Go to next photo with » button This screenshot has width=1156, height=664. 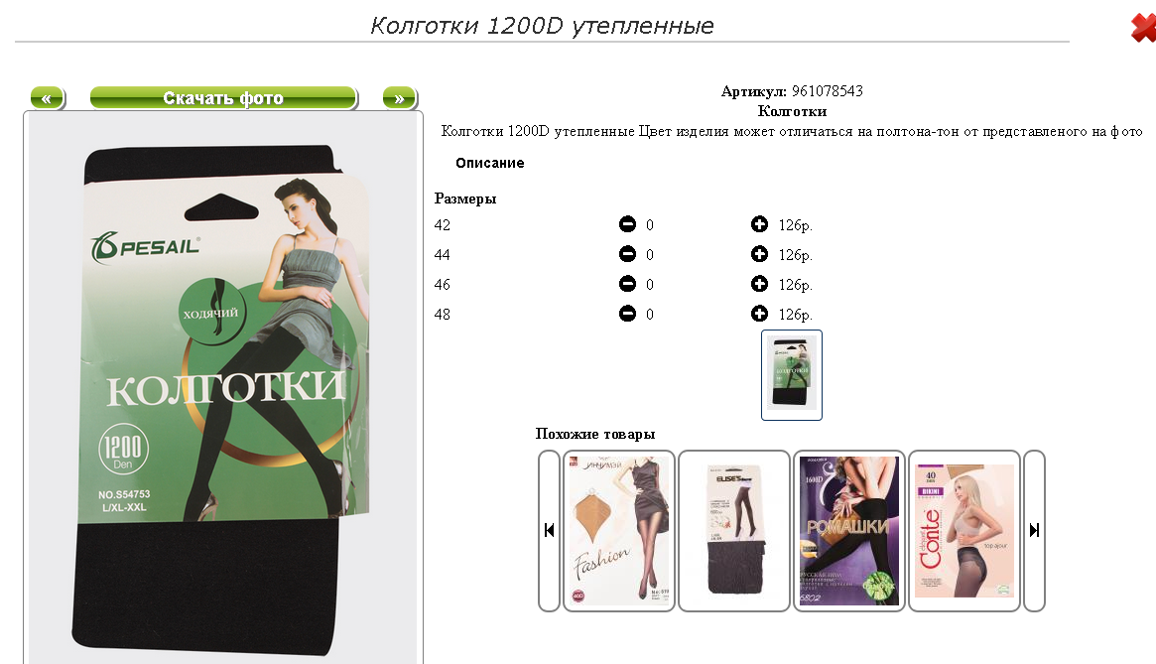(400, 98)
